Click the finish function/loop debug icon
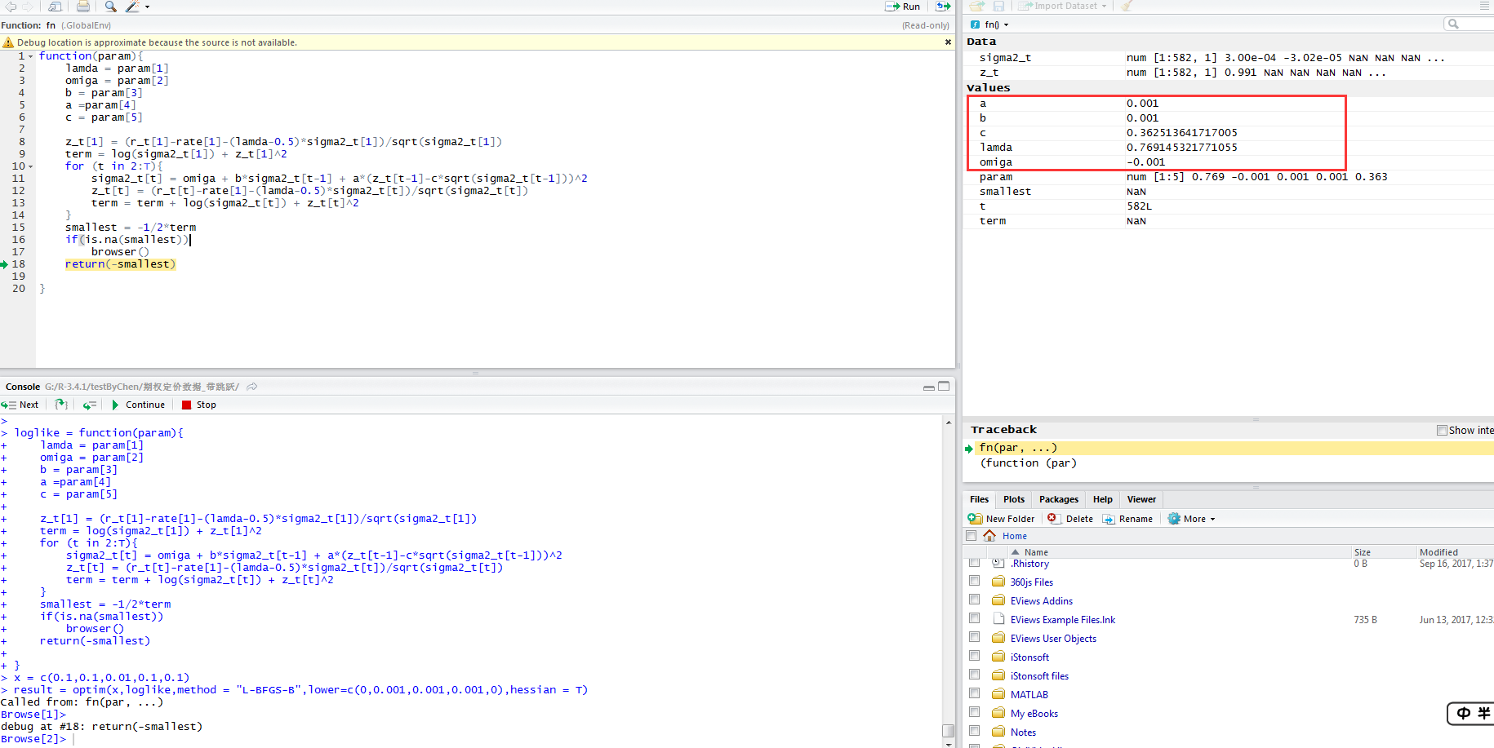 coord(90,405)
